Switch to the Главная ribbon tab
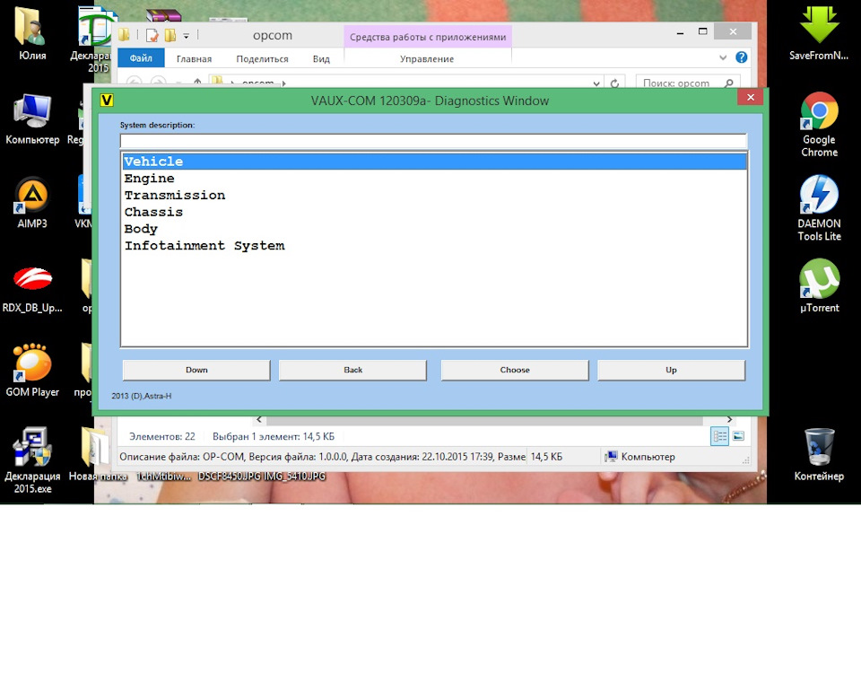 tap(194, 59)
